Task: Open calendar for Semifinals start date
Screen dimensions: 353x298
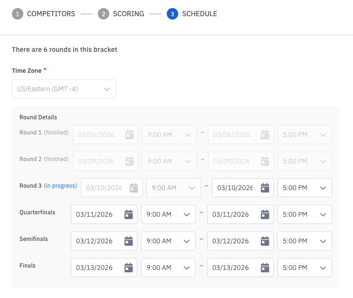Action: coord(128,241)
